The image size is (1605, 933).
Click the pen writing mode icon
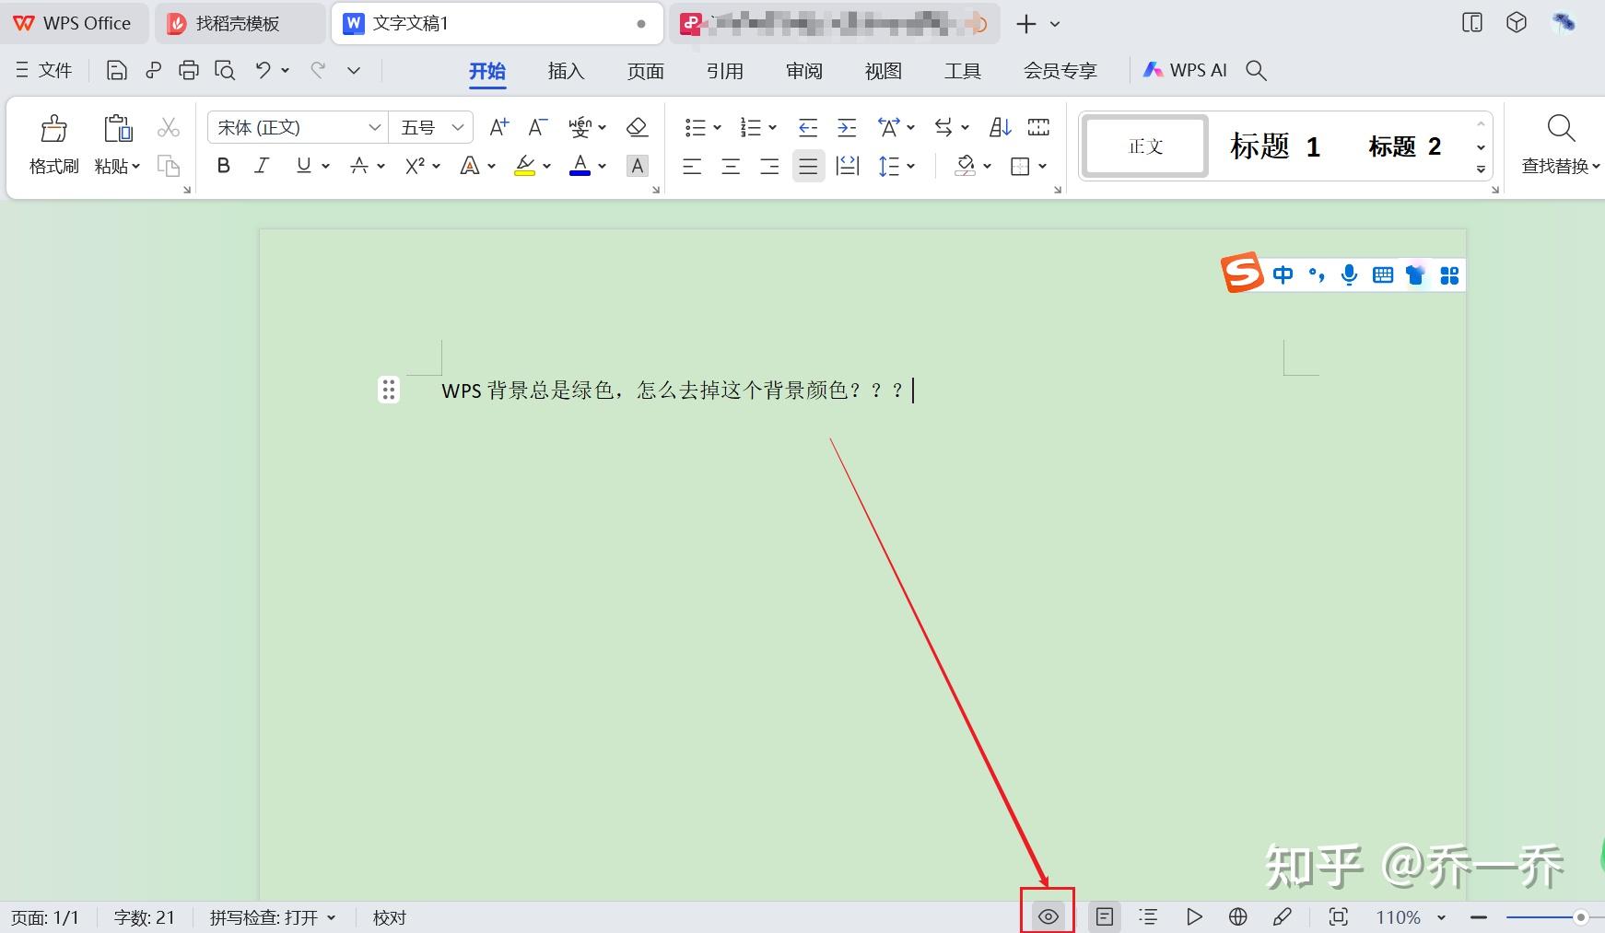coord(1282,916)
